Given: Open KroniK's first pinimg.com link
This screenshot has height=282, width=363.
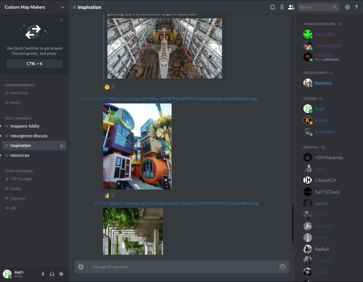Looking at the screenshot, I should point(183,99).
